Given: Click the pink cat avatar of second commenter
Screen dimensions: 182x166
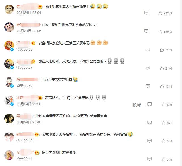Looking at the screenshot, I should 9,27.
